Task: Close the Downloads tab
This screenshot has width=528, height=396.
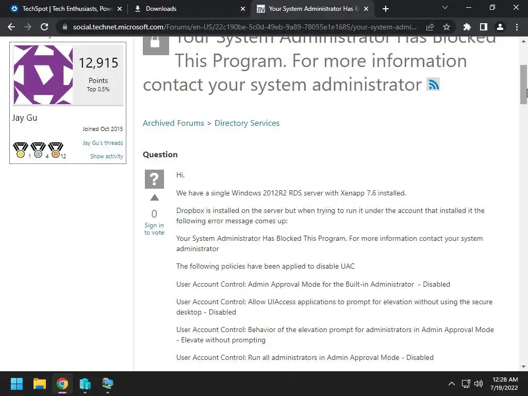Action: click(x=243, y=9)
